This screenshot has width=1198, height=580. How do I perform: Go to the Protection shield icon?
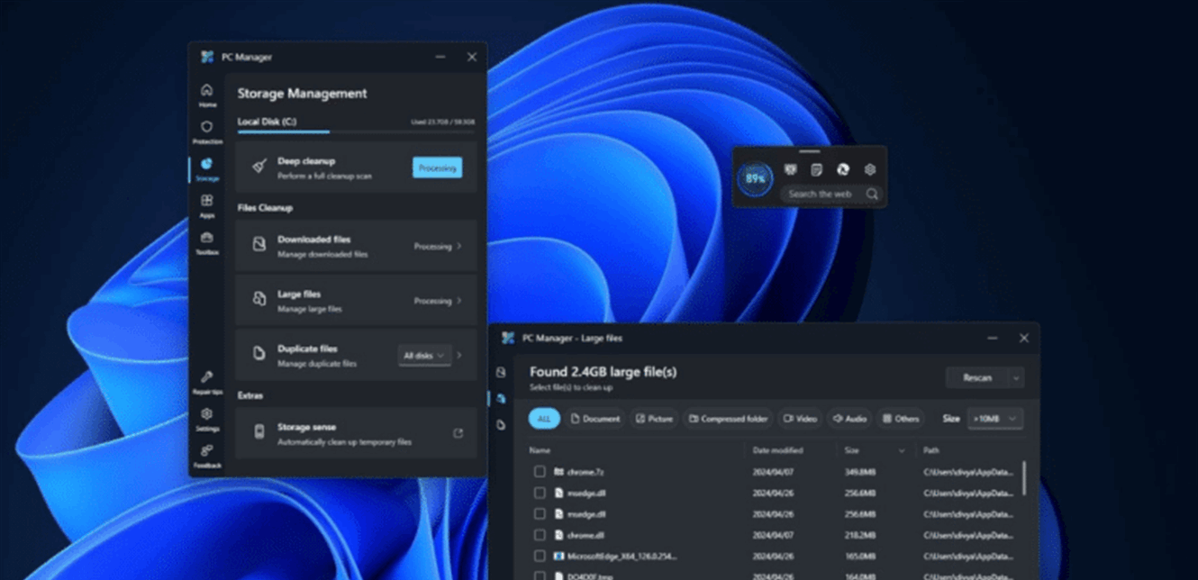[206, 131]
